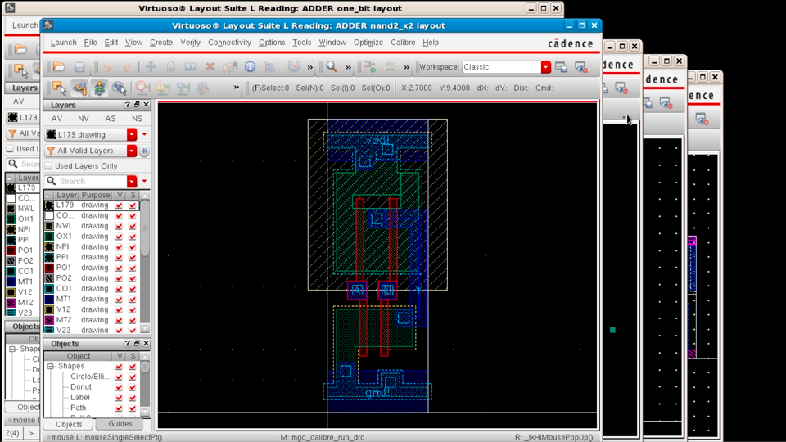Click the delete workspace icon
Viewport: 786px width, 442px height.
pos(581,66)
